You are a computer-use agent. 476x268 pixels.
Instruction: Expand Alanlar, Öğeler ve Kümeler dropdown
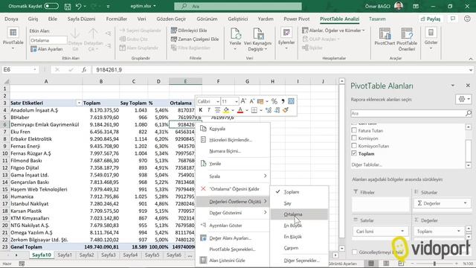click(363, 31)
